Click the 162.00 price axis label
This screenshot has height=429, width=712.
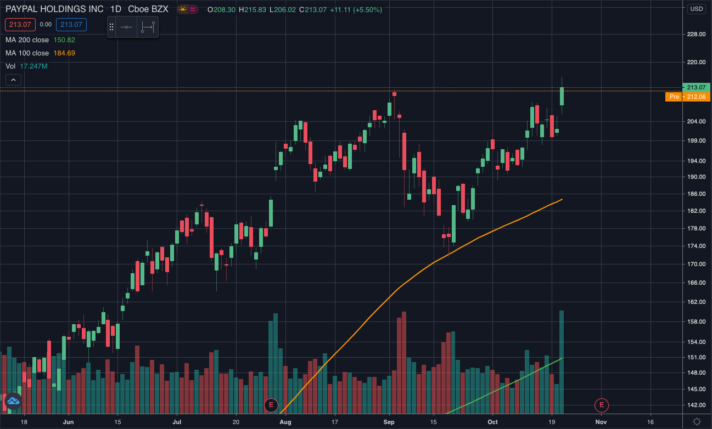pos(696,302)
